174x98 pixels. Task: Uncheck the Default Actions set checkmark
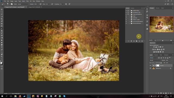126,11
